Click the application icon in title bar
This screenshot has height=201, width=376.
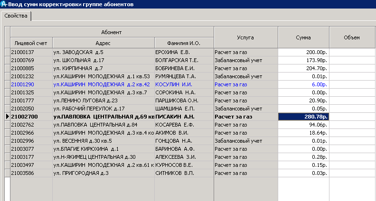(x=4, y=4)
